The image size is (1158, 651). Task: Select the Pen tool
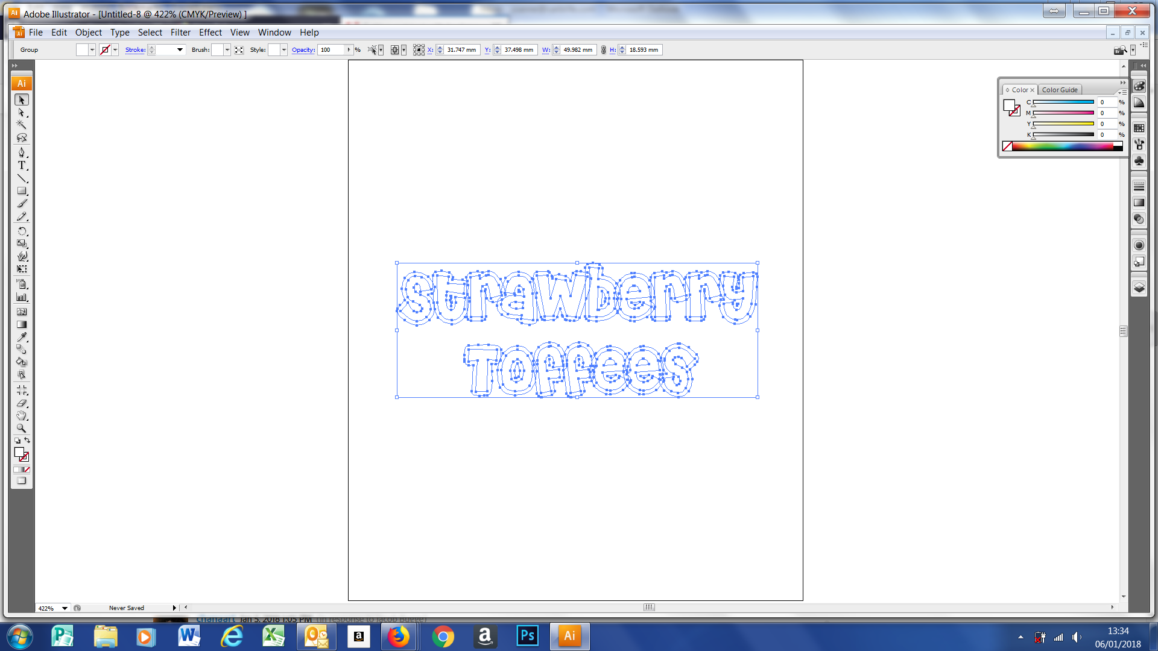[x=22, y=153]
